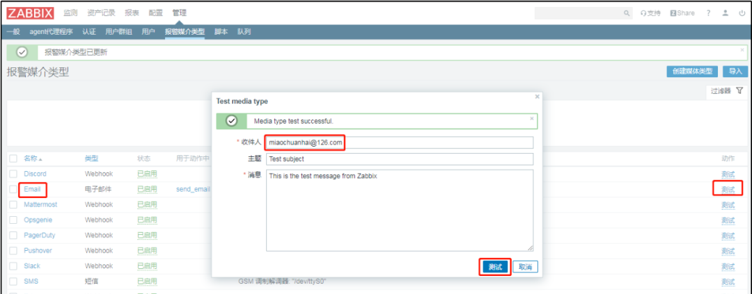Check the Mattermost row checkbox
752x294 pixels.
(x=13, y=204)
